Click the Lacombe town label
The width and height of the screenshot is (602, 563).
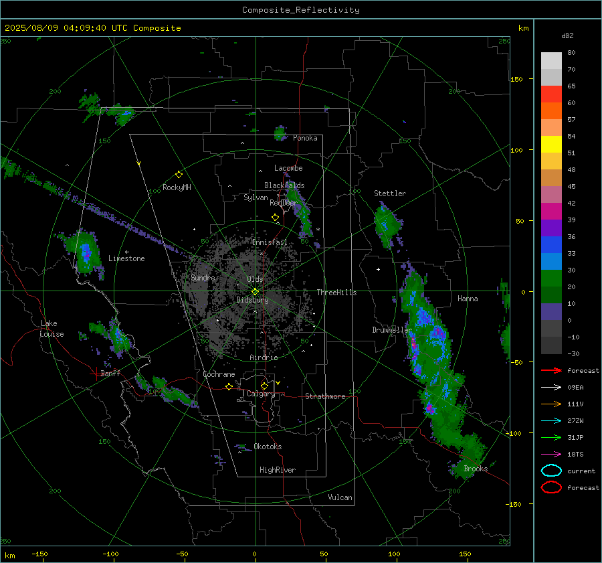[288, 168]
